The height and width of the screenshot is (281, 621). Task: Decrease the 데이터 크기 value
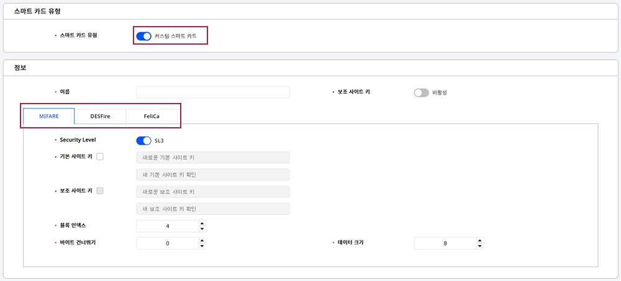coord(481,246)
